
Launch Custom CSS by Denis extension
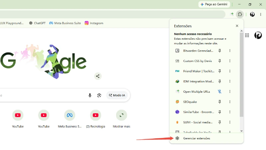(x=194, y=61)
